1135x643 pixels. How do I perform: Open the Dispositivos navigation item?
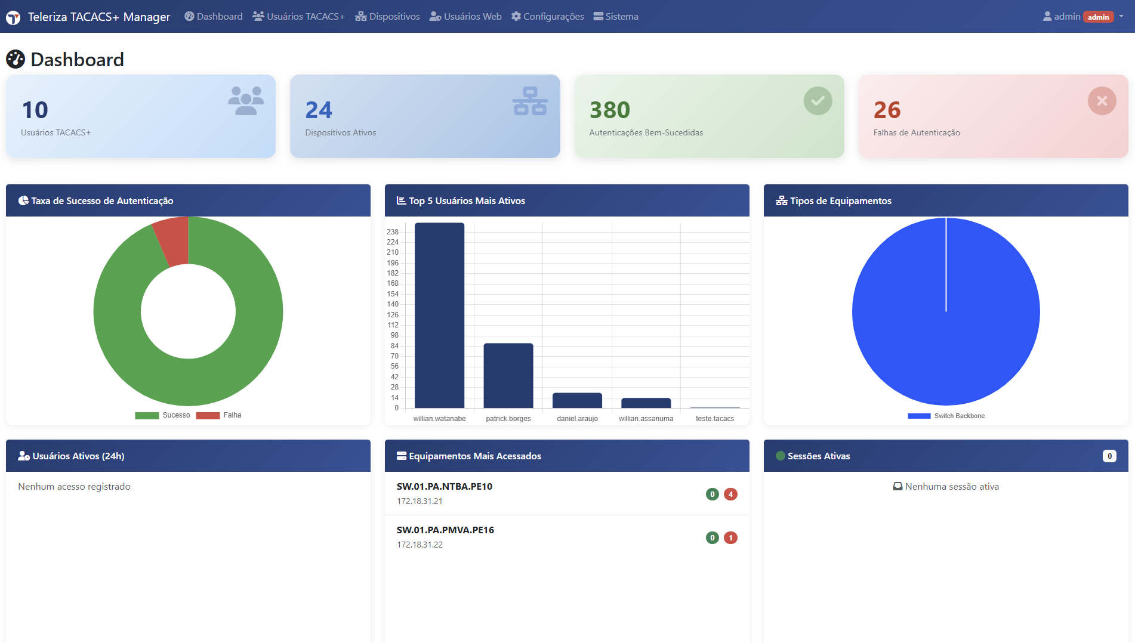click(x=387, y=17)
